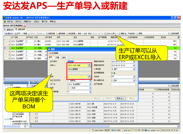Open 工单类型 dropdown showing 20 量产

coord(134,69)
